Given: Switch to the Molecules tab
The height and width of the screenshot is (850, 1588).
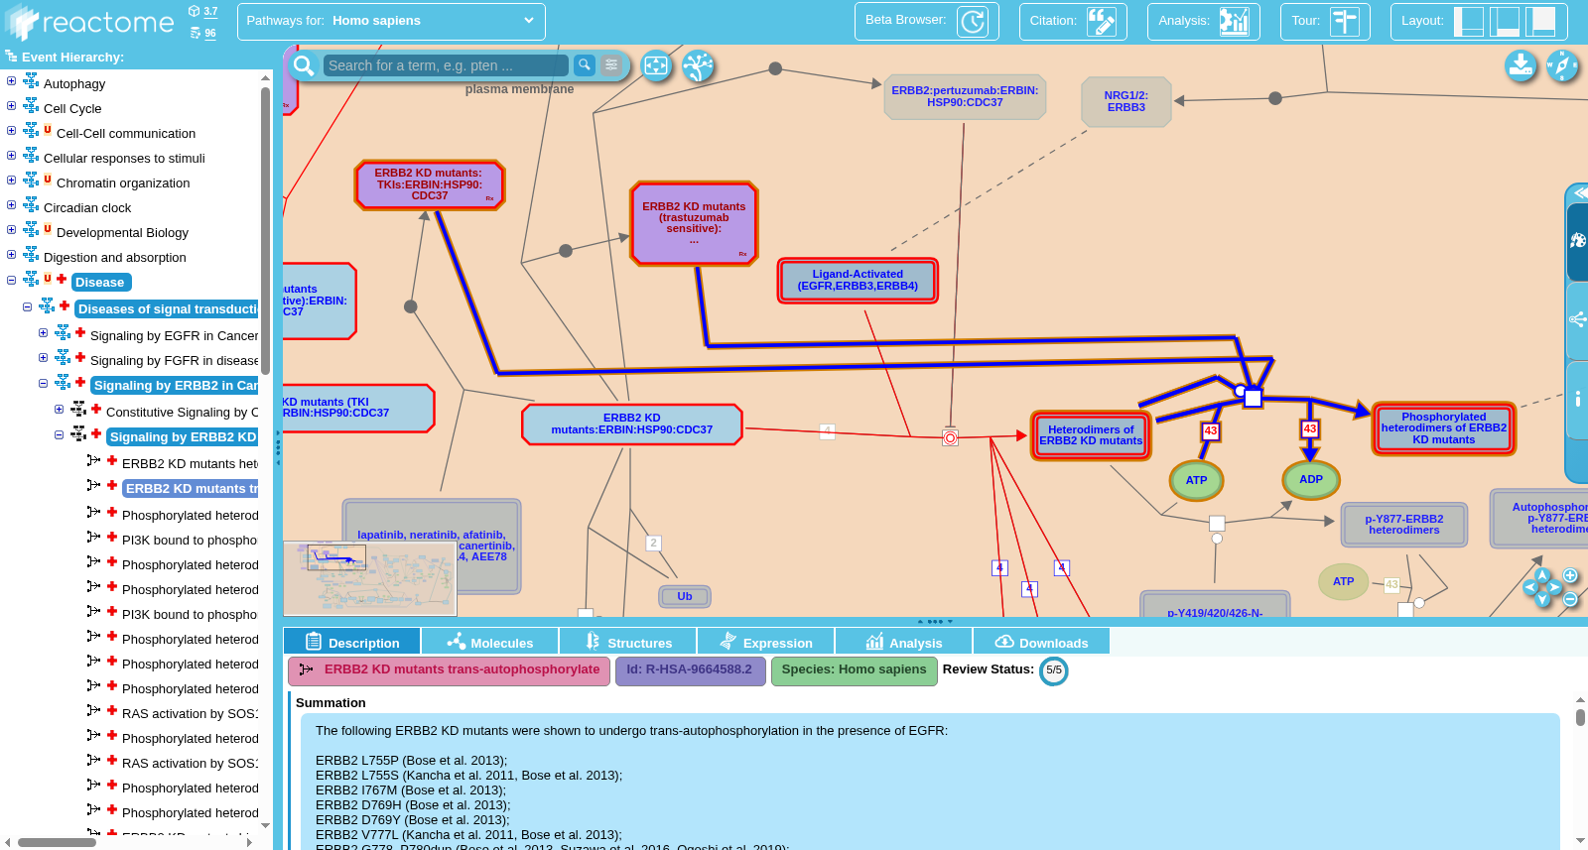Looking at the screenshot, I should tap(489, 642).
